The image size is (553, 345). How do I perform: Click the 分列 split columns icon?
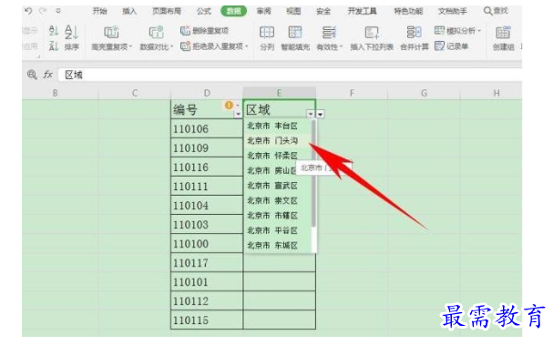[267, 33]
